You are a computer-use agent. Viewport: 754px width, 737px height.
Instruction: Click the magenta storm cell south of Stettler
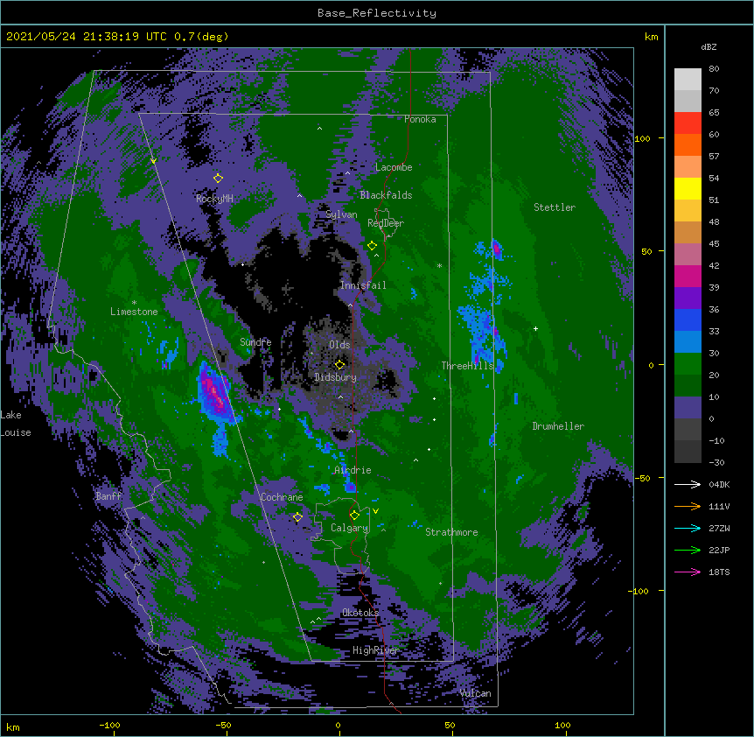coord(497,249)
